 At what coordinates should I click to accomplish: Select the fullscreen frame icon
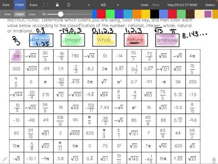[46, 5]
